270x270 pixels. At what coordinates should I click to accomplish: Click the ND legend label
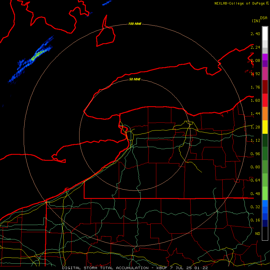pyautogui.click(x=258, y=234)
